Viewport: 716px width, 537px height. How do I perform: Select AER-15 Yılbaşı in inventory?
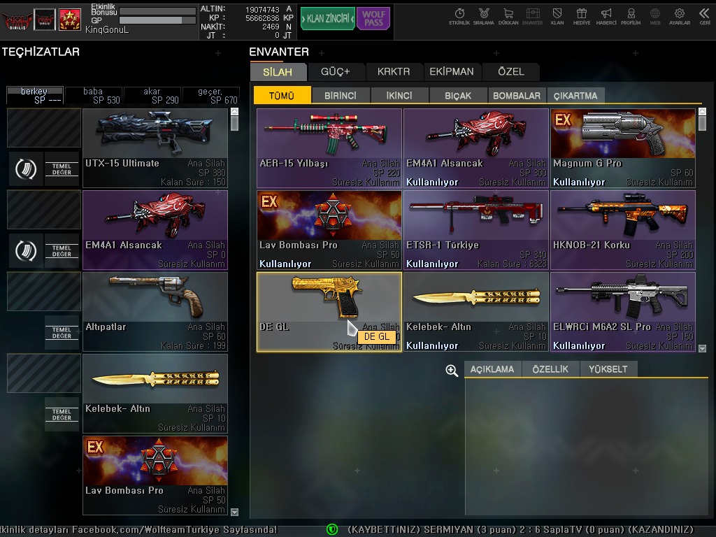[329, 148]
